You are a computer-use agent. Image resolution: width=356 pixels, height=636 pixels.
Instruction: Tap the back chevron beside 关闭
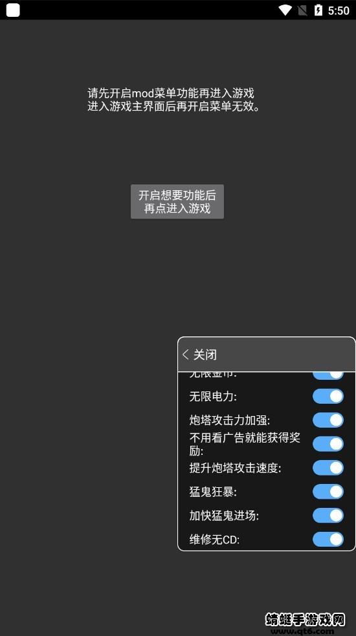coord(186,355)
